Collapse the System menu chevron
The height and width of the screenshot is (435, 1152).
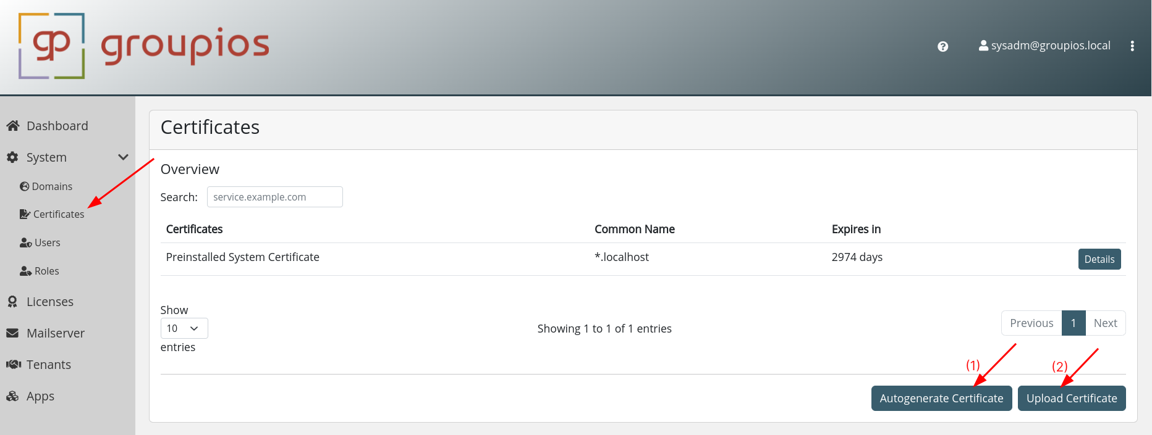tap(123, 157)
